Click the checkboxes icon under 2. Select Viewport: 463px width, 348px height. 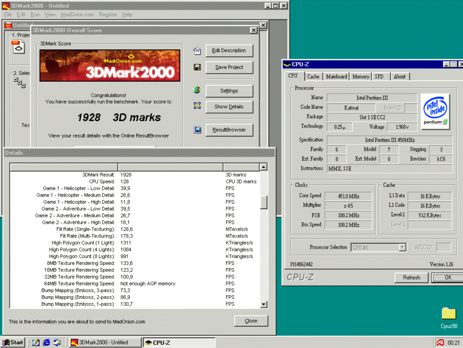click(x=19, y=82)
